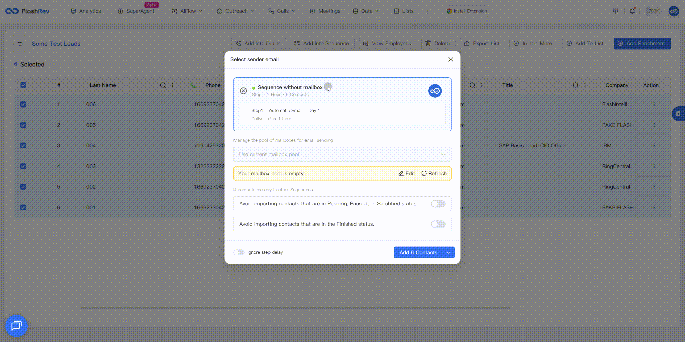This screenshot has height=342, width=685.
Task: Click the Edit pencil for the mailbox pool
Action: point(401,173)
